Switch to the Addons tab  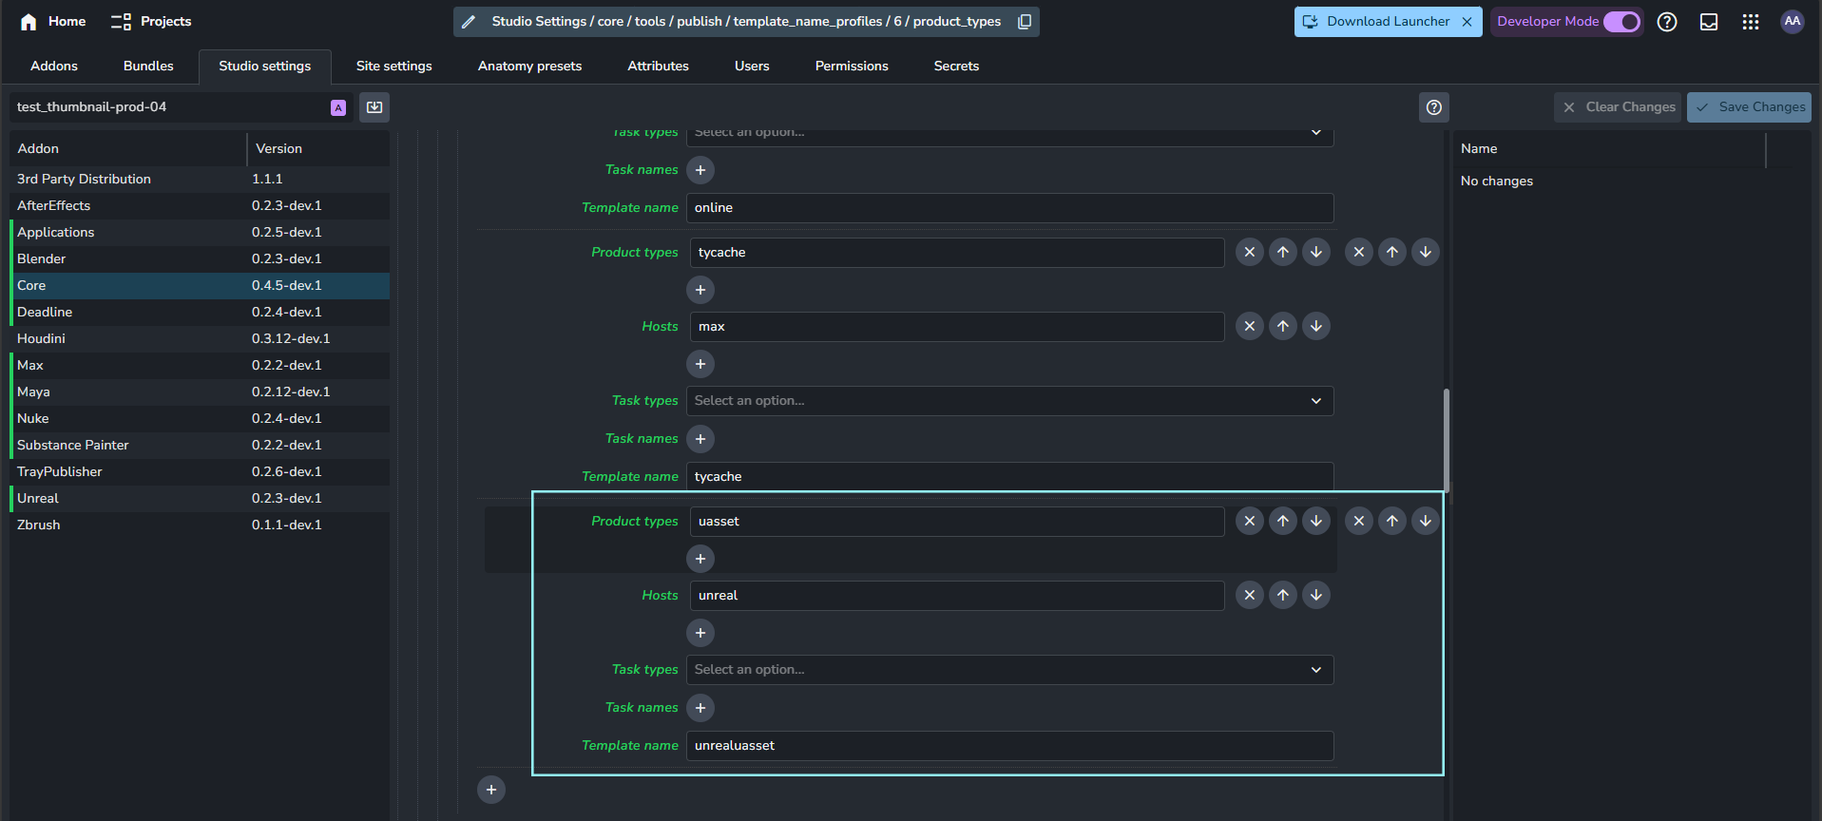[54, 67]
